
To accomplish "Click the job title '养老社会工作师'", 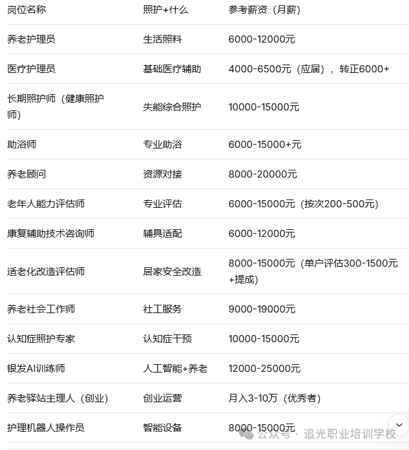I will (41, 309).
